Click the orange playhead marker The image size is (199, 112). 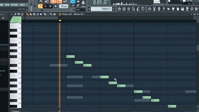(x=60, y=21)
